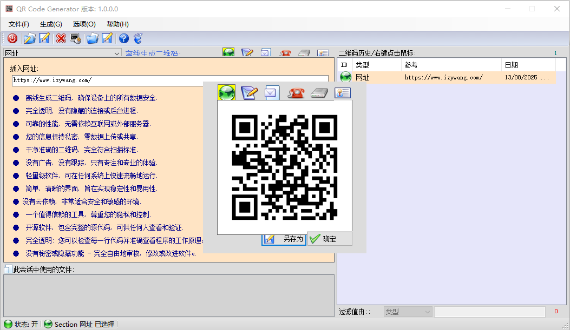Viewport: 570px width, 330px height.
Task: Click the 状态: 开 status bar text
Action: click(x=26, y=324)
